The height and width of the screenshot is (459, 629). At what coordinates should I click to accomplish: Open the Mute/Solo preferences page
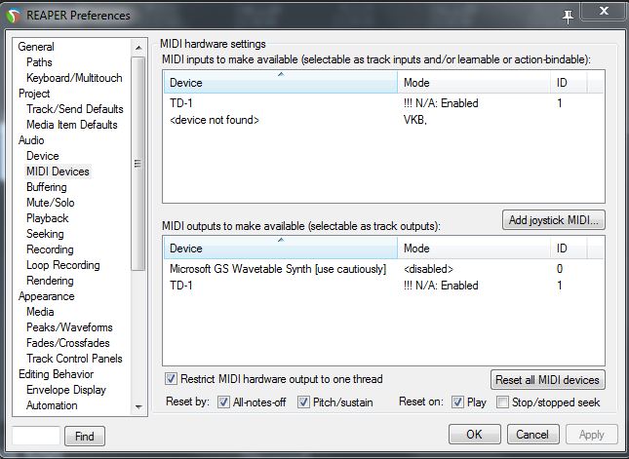click(51, 203)
